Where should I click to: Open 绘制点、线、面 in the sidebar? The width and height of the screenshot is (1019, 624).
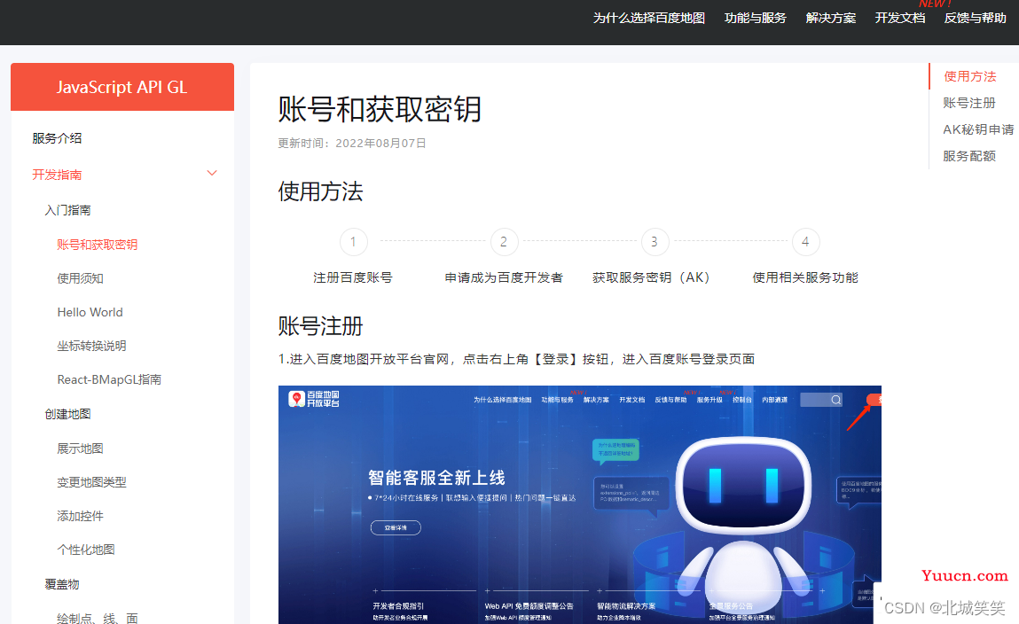(x=98, y=618)
